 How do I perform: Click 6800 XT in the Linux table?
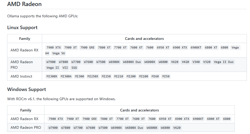pyautogui.click(x=211, y=47)
